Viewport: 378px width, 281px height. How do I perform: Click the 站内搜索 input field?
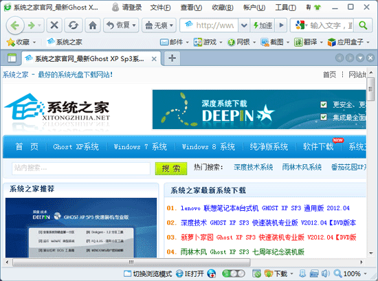pos(81,168)
